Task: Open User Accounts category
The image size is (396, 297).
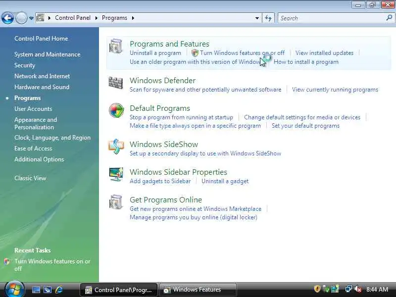Action: (33, 109)
